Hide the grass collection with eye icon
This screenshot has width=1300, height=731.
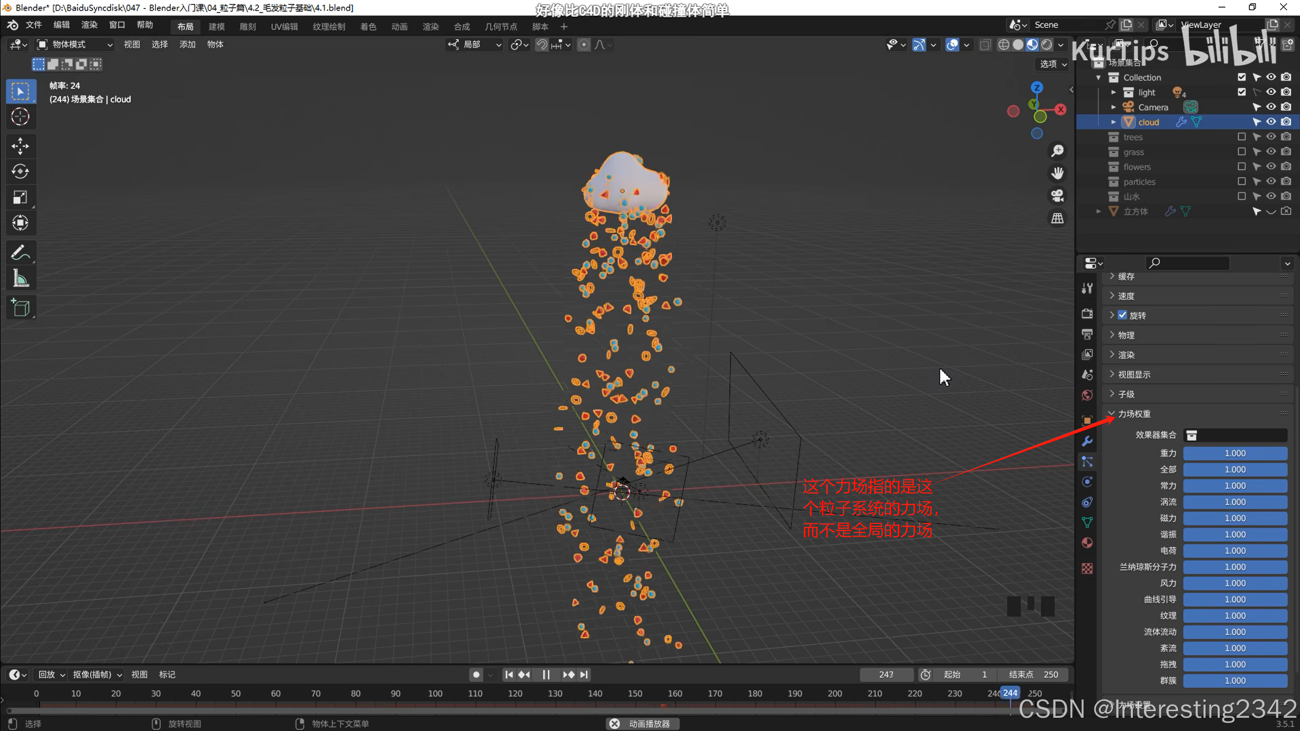pyautogui.click(x=1271, y=152)
